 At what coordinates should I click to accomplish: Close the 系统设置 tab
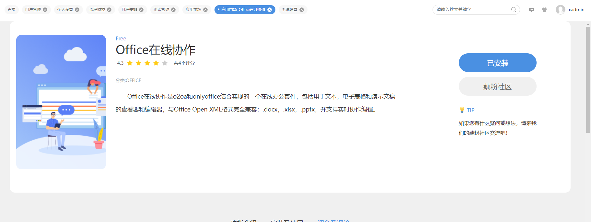[302, 10]
